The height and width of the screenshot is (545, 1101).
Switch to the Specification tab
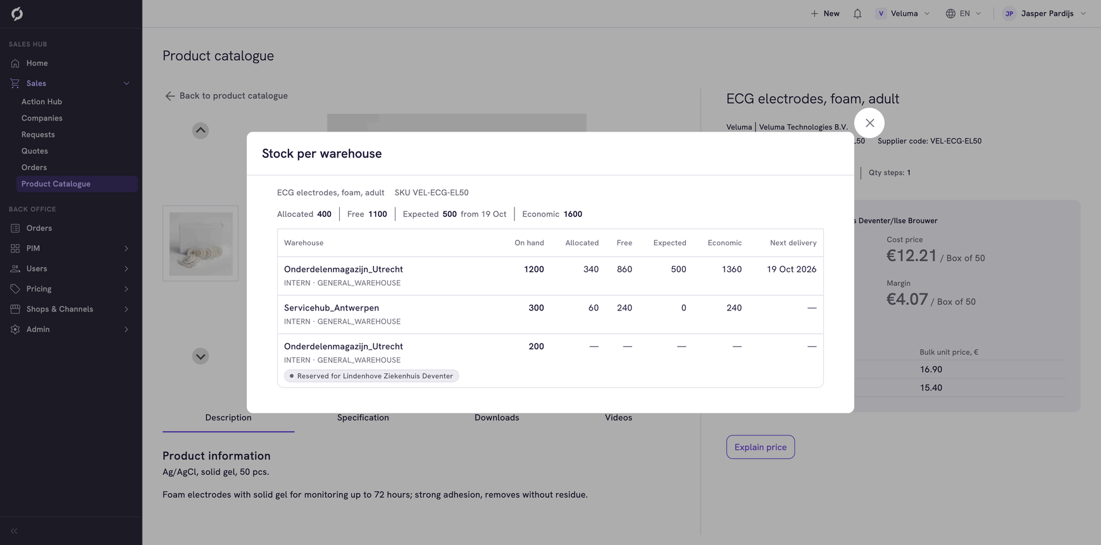(x=363, y=418)
